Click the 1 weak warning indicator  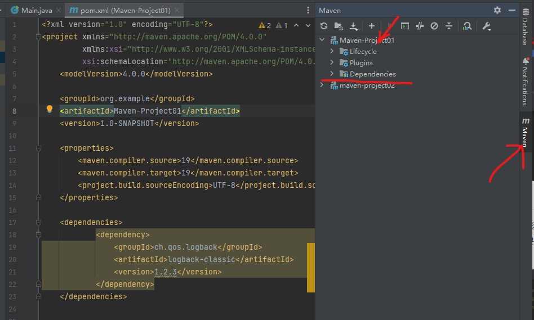click(282, 25)
